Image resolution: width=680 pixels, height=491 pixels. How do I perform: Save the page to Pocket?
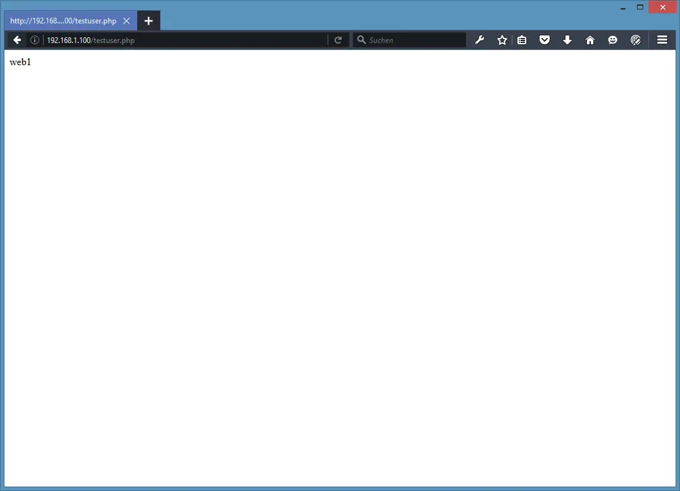545,40
